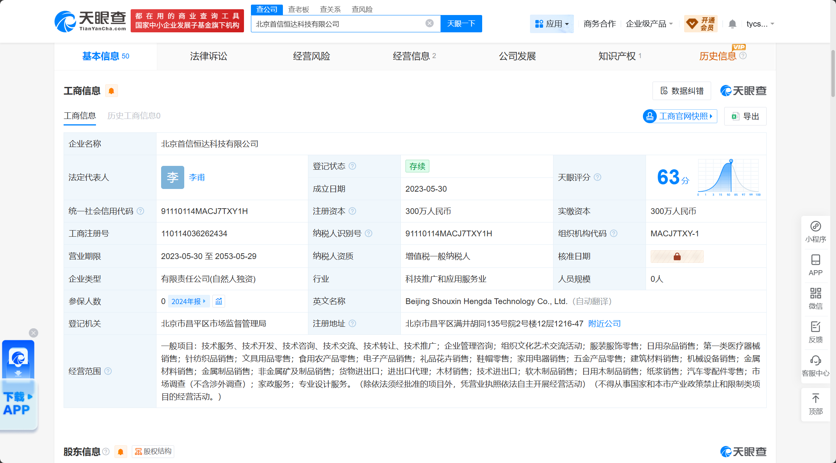
Task: Open the 反馈 feedback sidebar icon
Action: (x=815, y=332)
